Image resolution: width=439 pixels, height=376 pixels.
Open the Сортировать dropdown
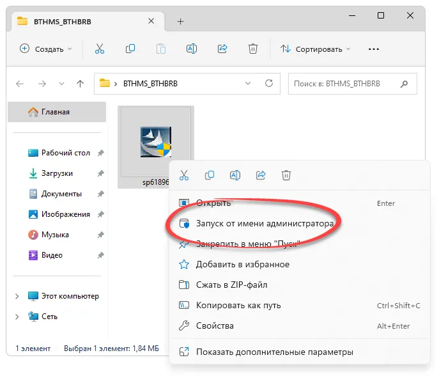[x=315, y=49]
